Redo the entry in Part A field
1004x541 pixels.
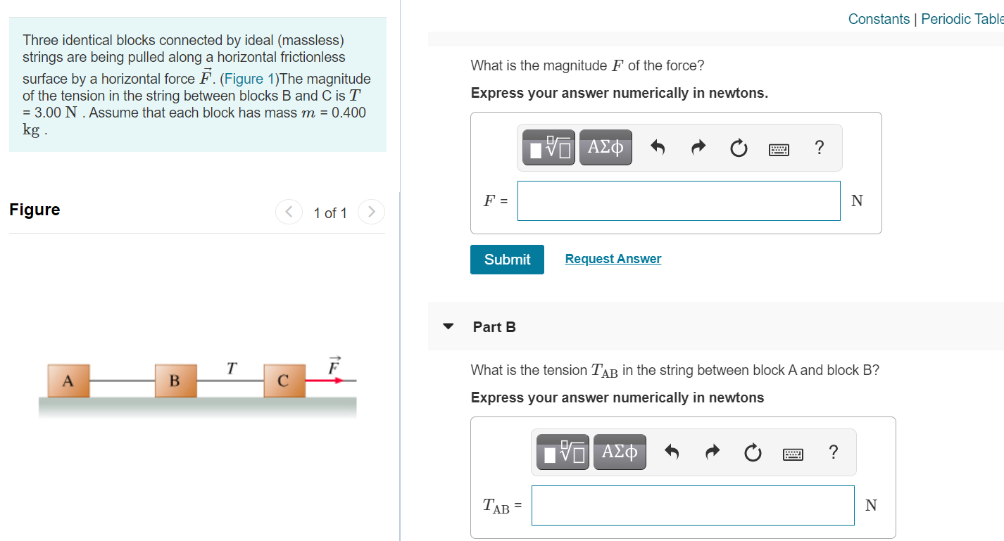pos(698,148)
